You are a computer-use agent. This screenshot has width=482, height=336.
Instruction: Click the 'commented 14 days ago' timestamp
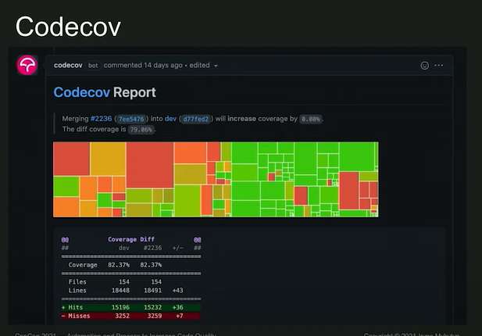click(x=144, y=66)
